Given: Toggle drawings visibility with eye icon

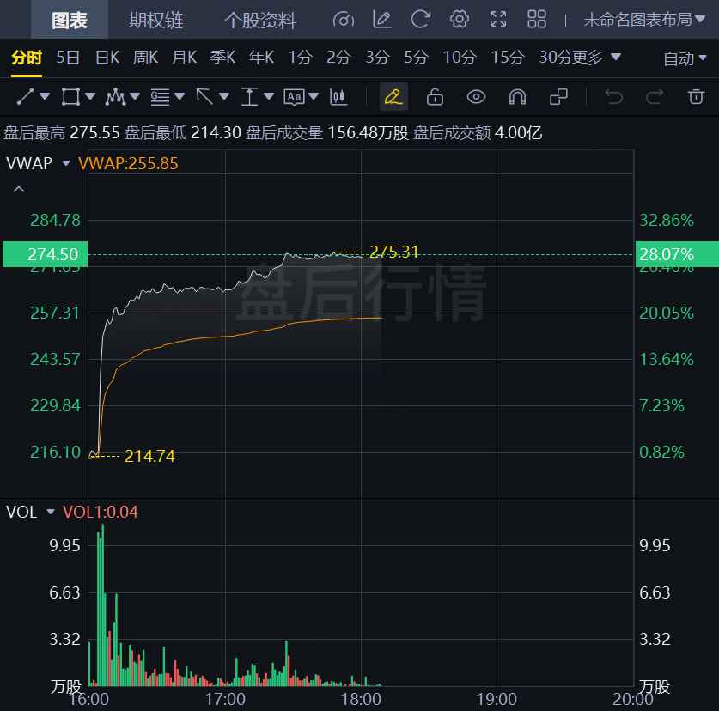Looking at the screenshot, I should click(x=476, y=97).
